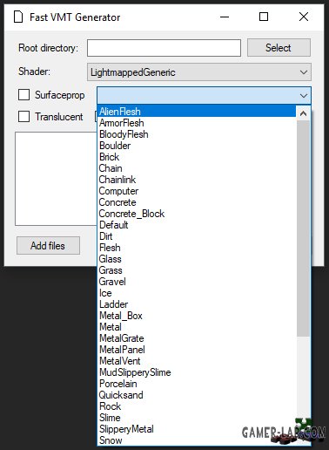Click the Fast VMT Generator title bar document icon
The width and height of the screenshot is (329, 450).
click(x=18, y=17)
